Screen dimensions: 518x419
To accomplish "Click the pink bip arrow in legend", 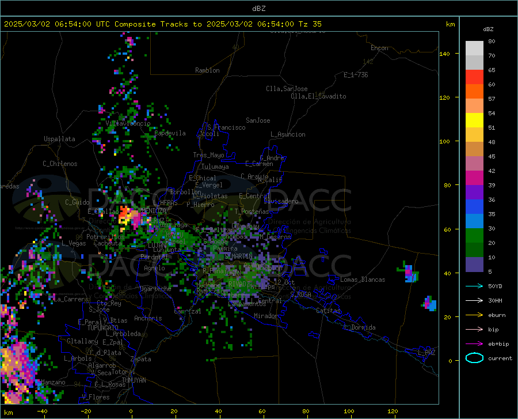I will [x=474, y=330].
